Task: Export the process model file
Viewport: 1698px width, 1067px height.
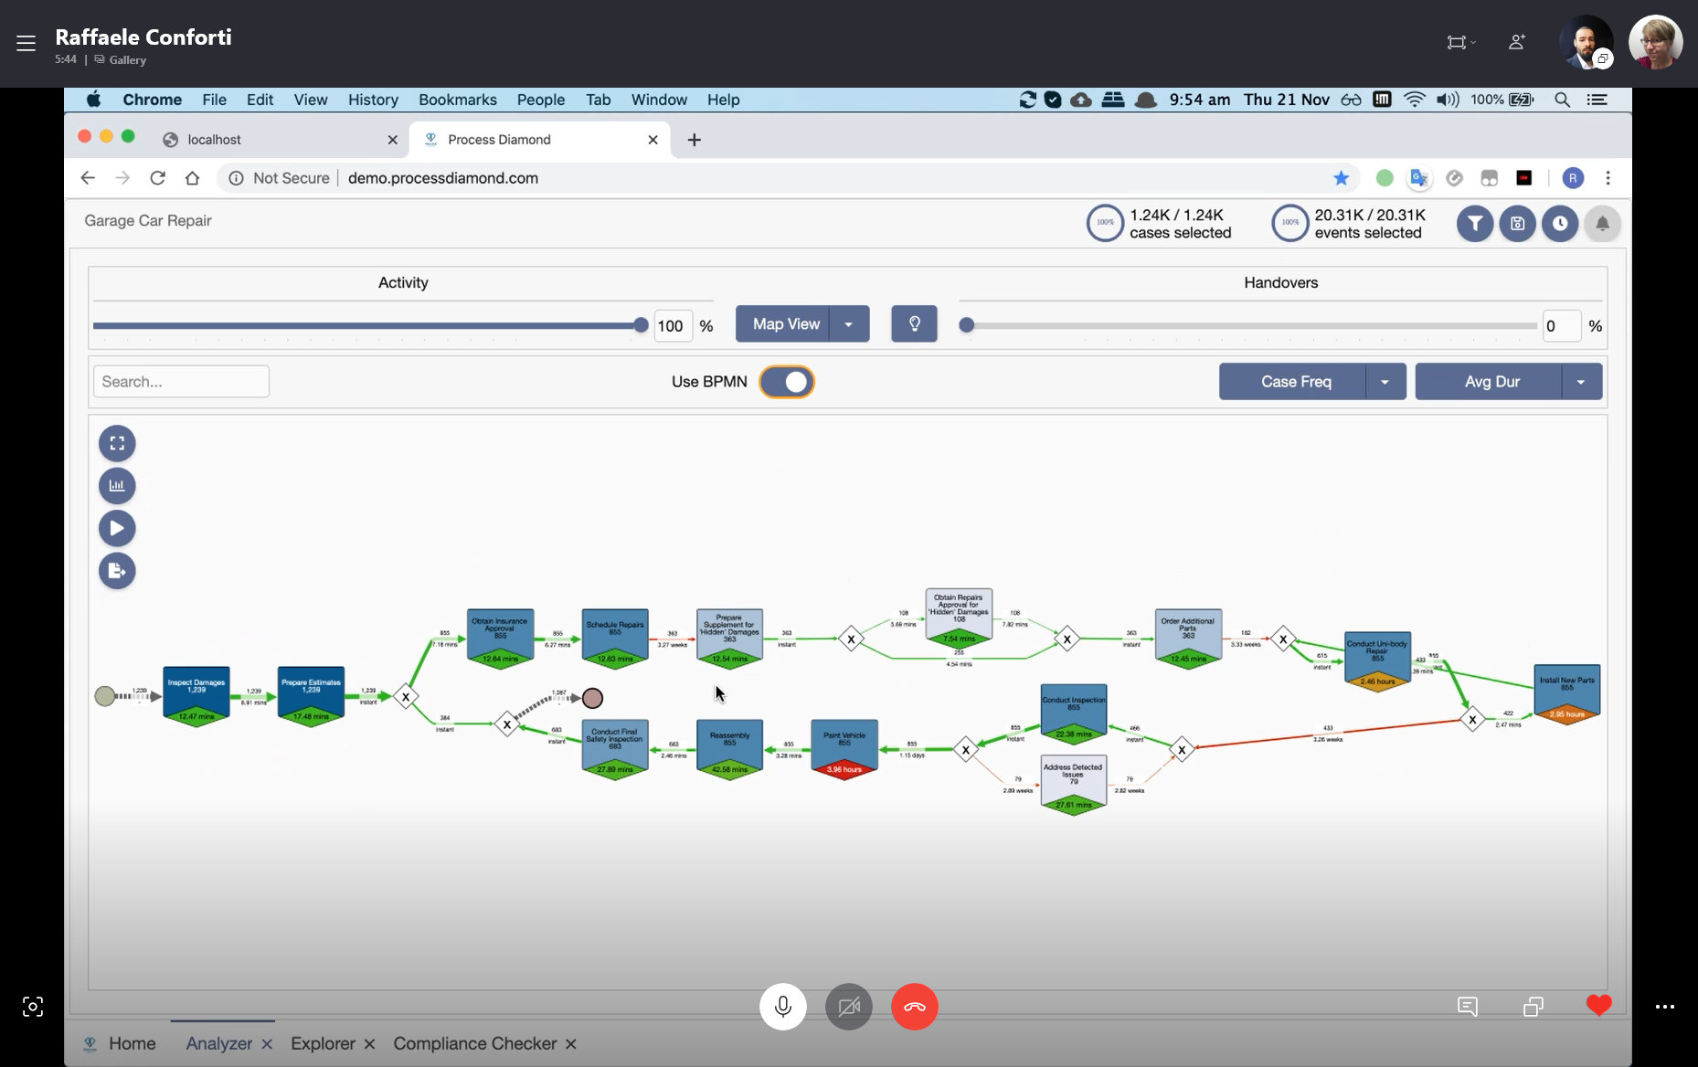Action: (117, 571)
